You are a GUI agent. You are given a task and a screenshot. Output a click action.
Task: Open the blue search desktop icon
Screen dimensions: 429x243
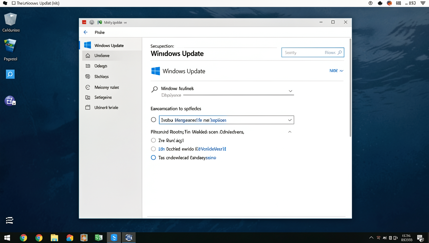coord(10,74)
